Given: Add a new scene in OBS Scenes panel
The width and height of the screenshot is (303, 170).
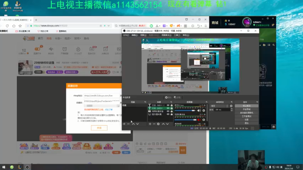Looking at the screenshot, I should 124,124.
